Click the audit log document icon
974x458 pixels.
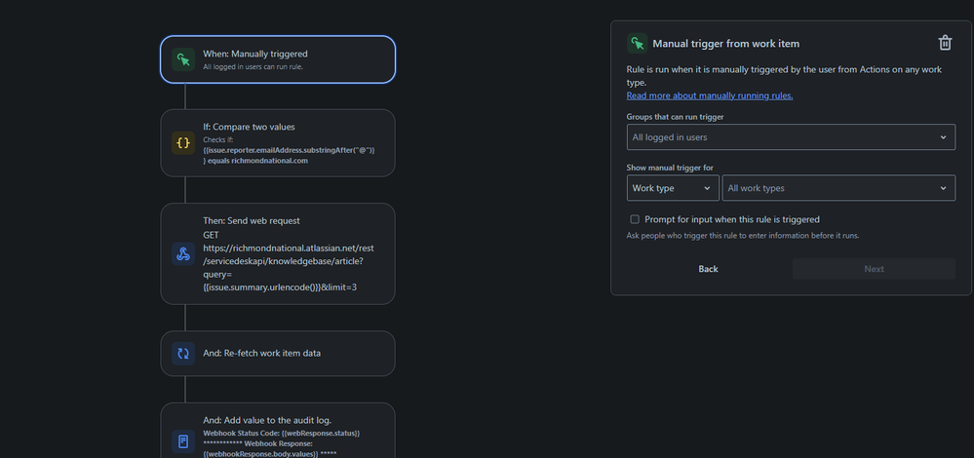point(183,441)
